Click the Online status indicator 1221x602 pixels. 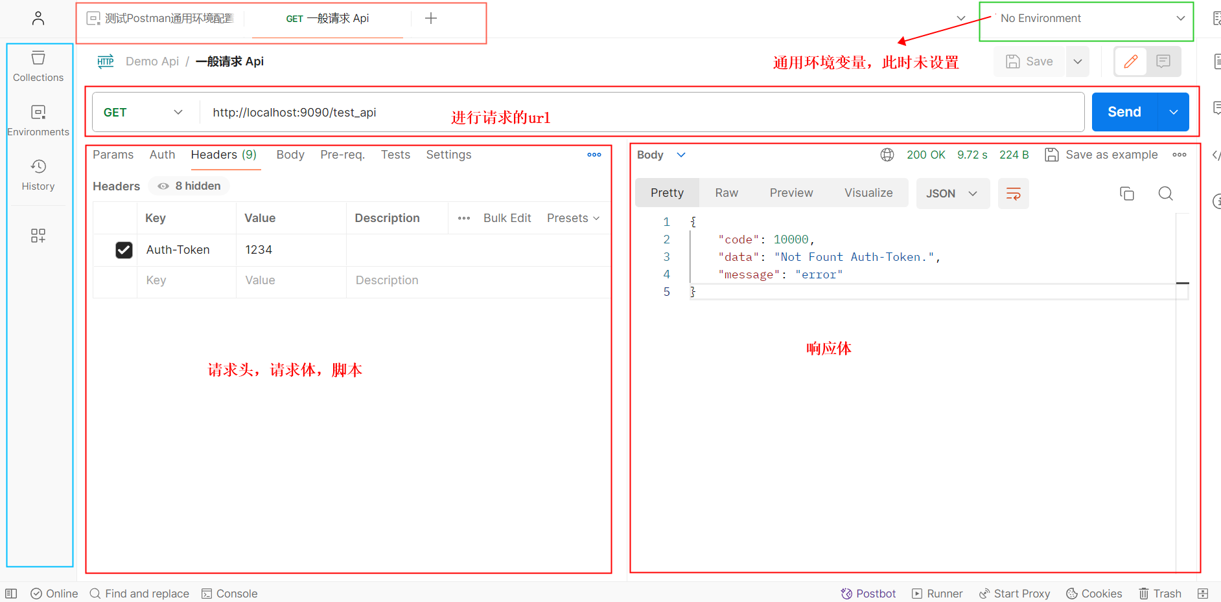(54, 594)
